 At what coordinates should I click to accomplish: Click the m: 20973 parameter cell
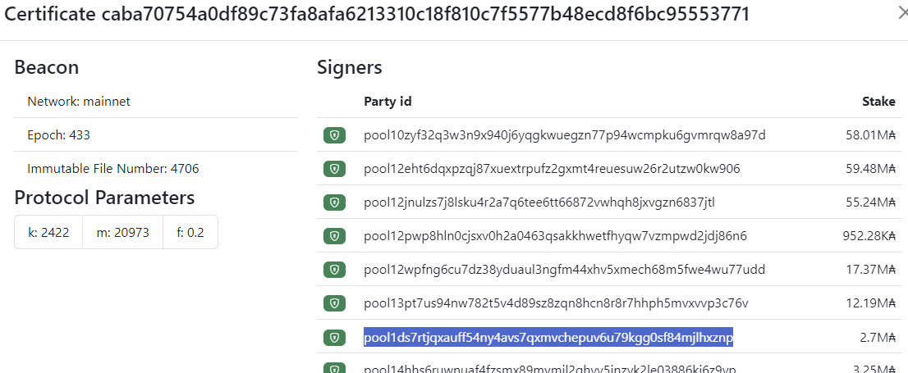(123, 233)
